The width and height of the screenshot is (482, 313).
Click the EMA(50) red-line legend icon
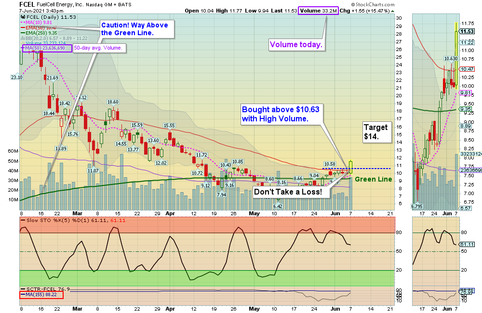point(24,27)
